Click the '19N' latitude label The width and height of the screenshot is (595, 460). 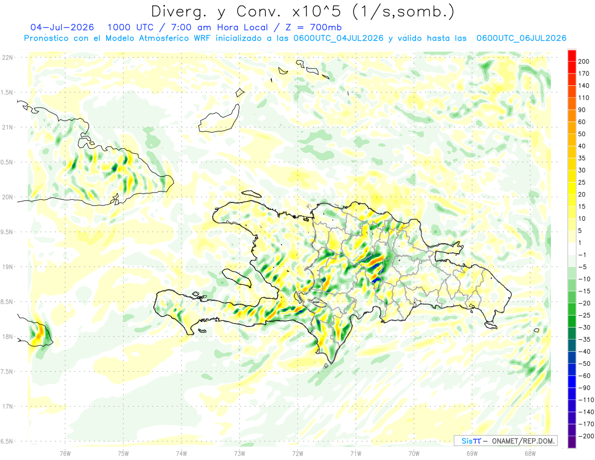point(7,266)
